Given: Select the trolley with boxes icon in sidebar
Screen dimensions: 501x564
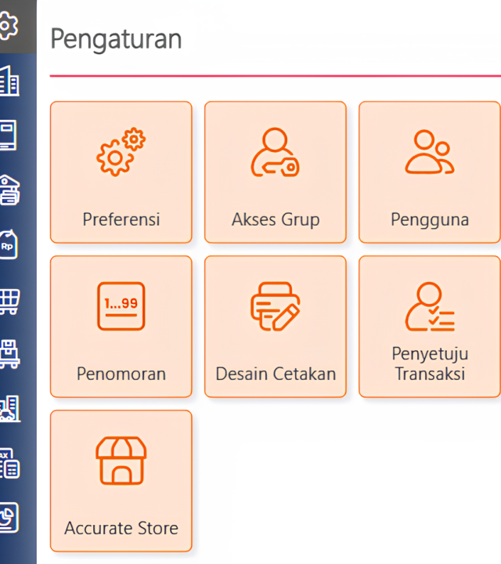Looking at the screenshot, I should (9, 354).
